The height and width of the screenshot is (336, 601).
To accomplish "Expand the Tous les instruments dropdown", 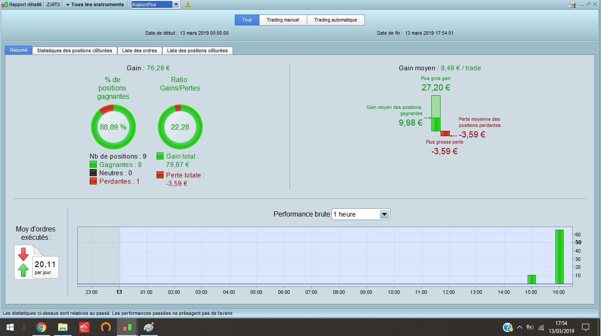I will pos(95,4).
